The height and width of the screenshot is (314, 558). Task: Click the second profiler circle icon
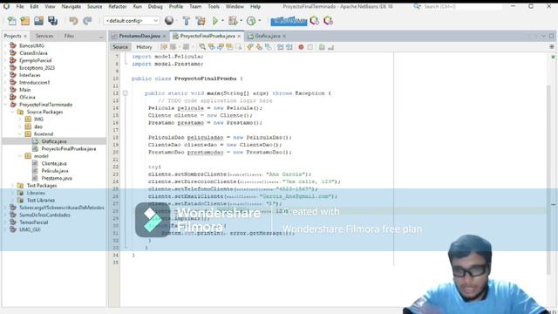point(328,21)
